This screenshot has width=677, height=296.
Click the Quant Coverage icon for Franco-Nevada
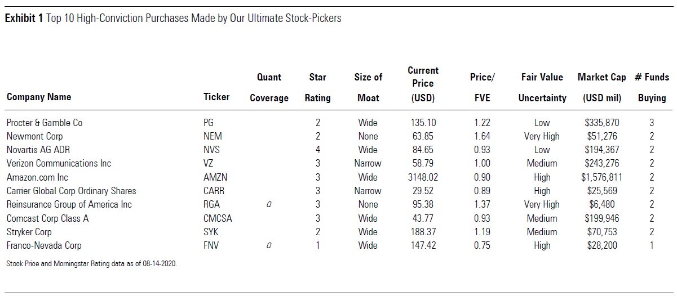tap(269, 246)
